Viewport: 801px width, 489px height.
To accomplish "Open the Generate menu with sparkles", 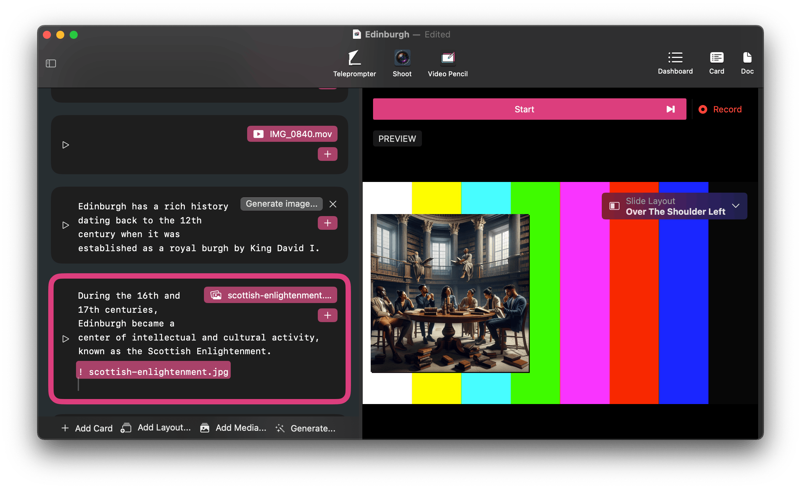I will pyautogui.click(x=305, y=428).
